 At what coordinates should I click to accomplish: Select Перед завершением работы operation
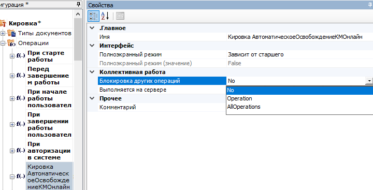pos(49,76)
